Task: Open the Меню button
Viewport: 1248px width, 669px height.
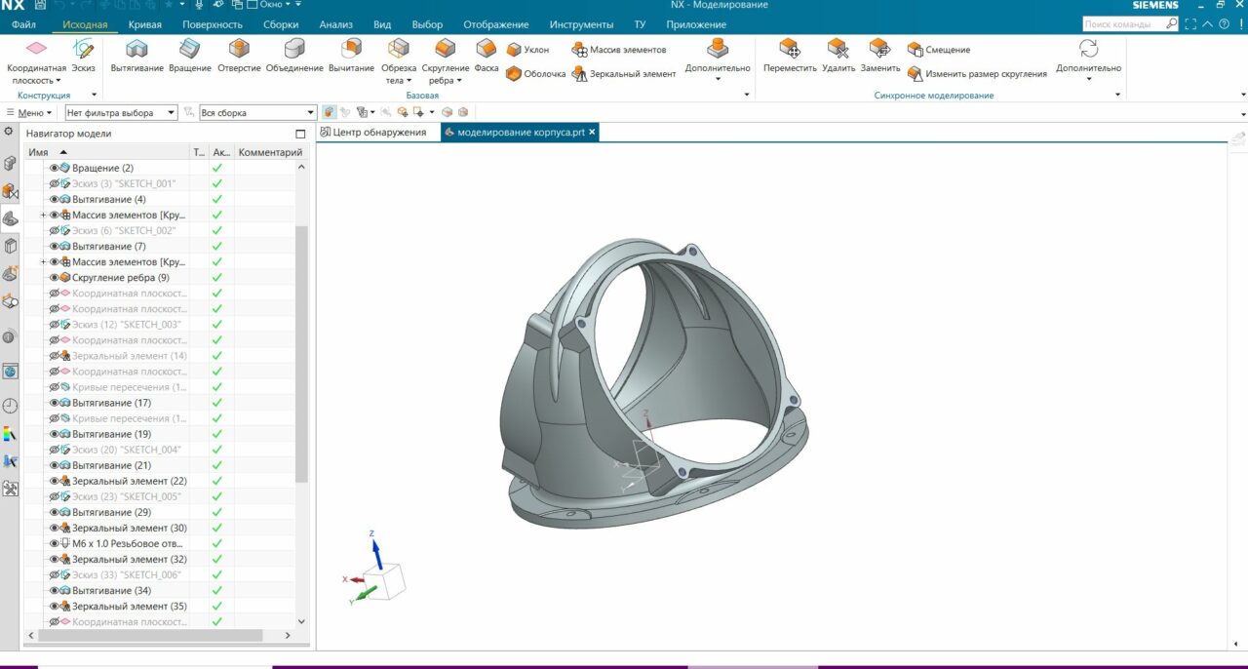Action: [30, 113]
